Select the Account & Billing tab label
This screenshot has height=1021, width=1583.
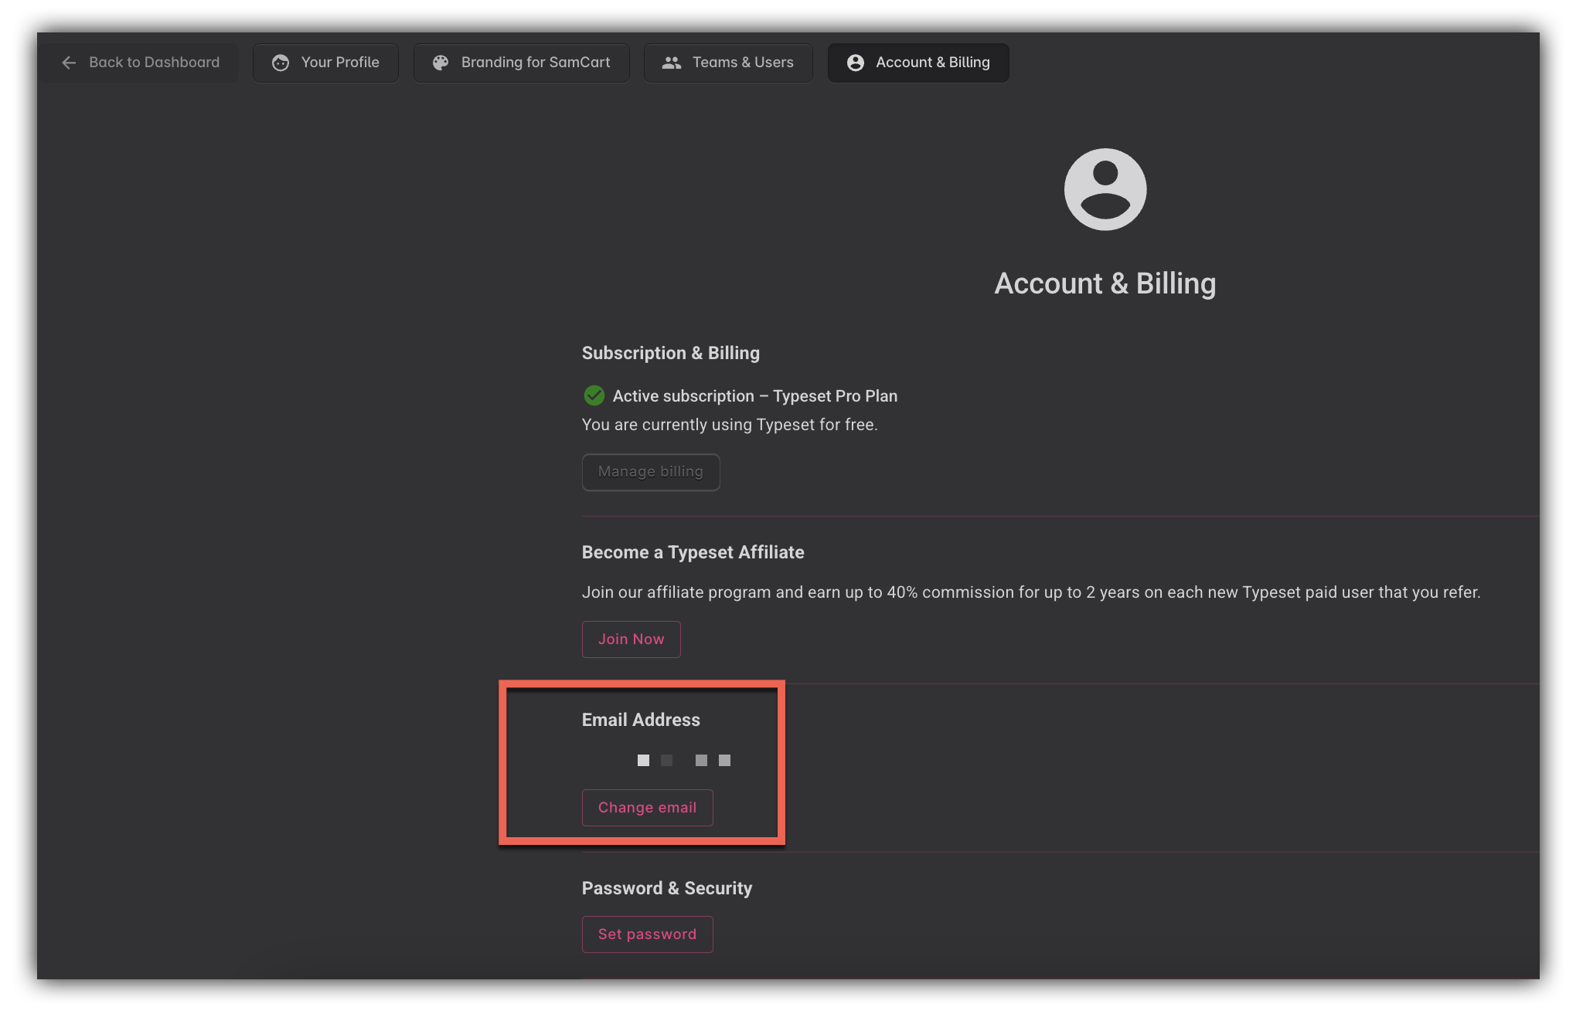click(932, 63)
